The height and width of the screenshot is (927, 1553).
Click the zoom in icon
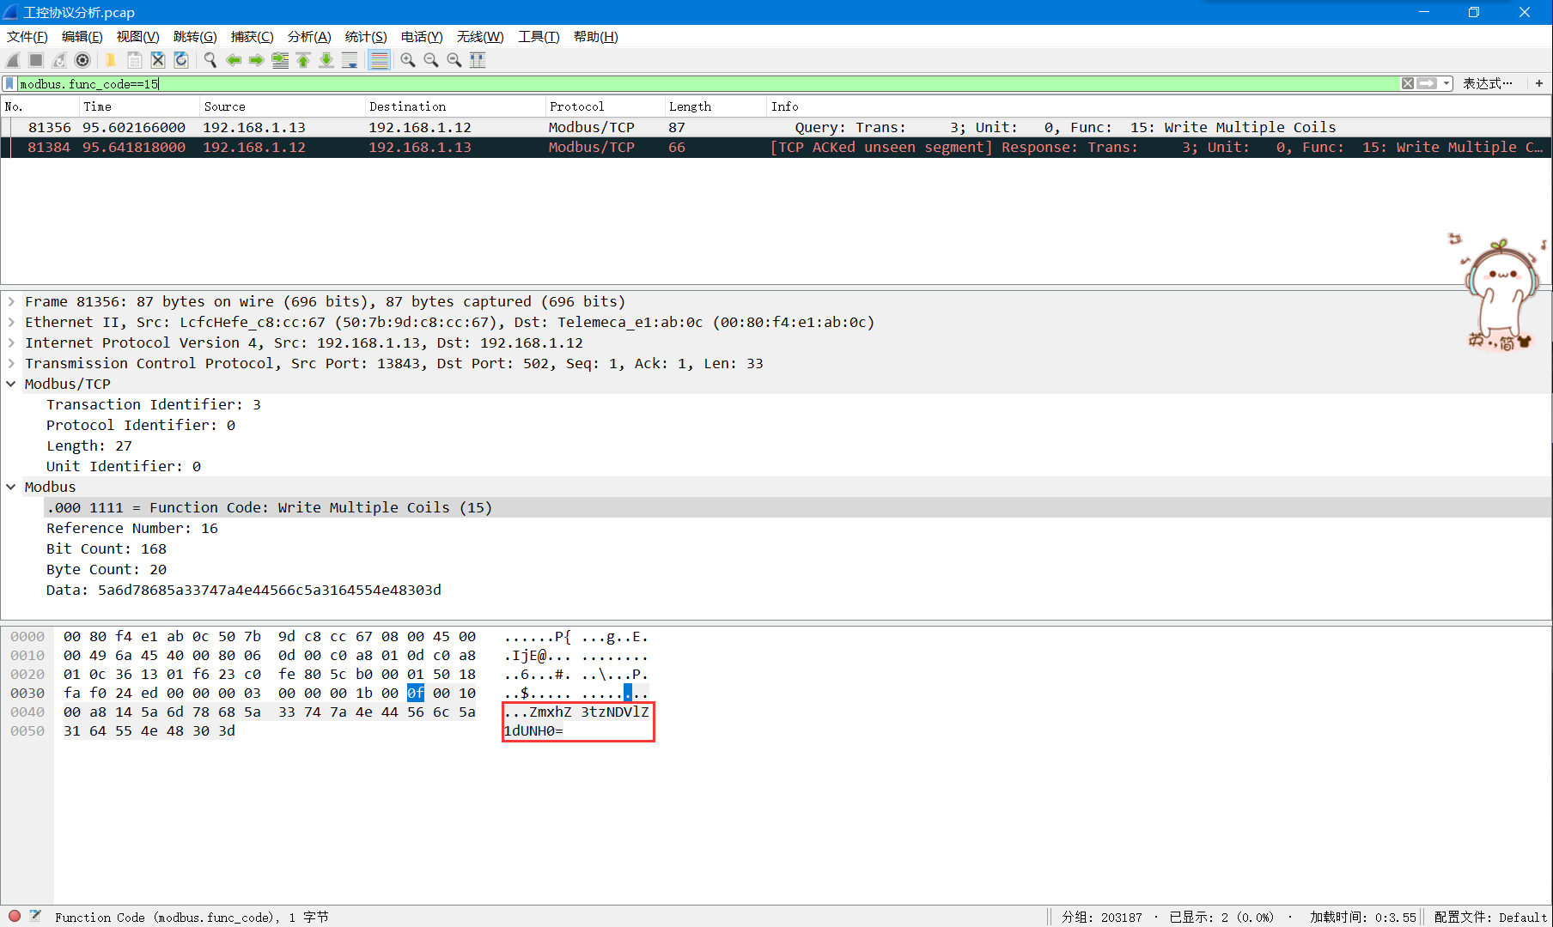(408, 60)
